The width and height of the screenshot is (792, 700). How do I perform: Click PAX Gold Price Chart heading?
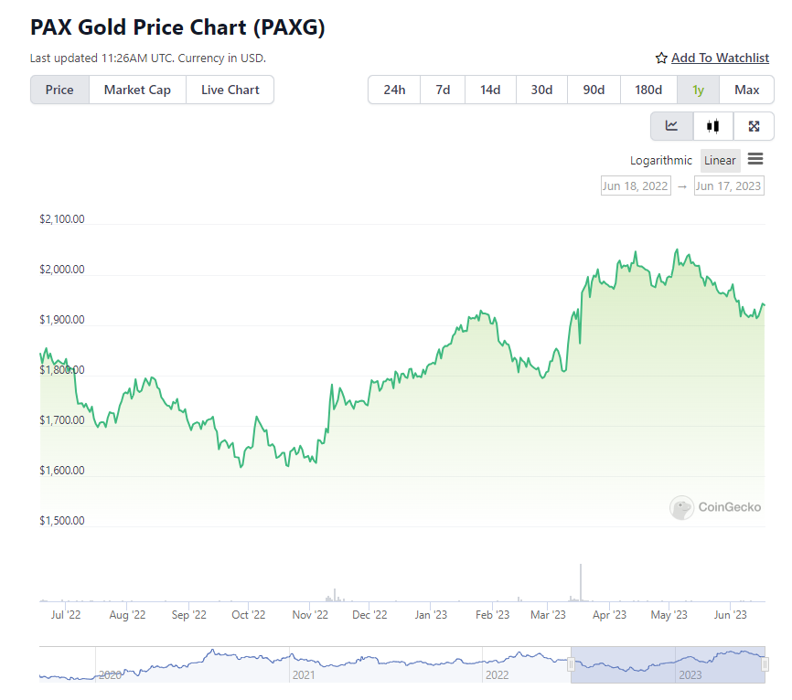click(x=177, y=27)
